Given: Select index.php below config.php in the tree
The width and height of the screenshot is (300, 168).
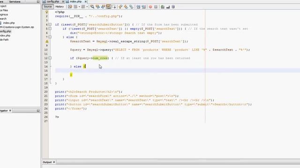Looking at the screenshot, I should tap(5, 35).
